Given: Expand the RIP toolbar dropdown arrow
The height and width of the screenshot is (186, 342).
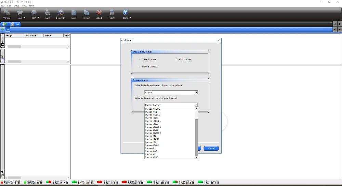Looking at the screenshot, I should click(38, 18).
